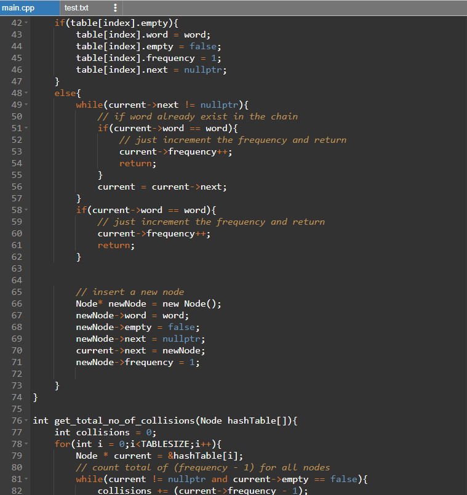
Task: Click 'collisions += (current->frequency - 1);' line
Action: (202, 491)
